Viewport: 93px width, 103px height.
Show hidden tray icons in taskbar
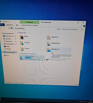79,101
